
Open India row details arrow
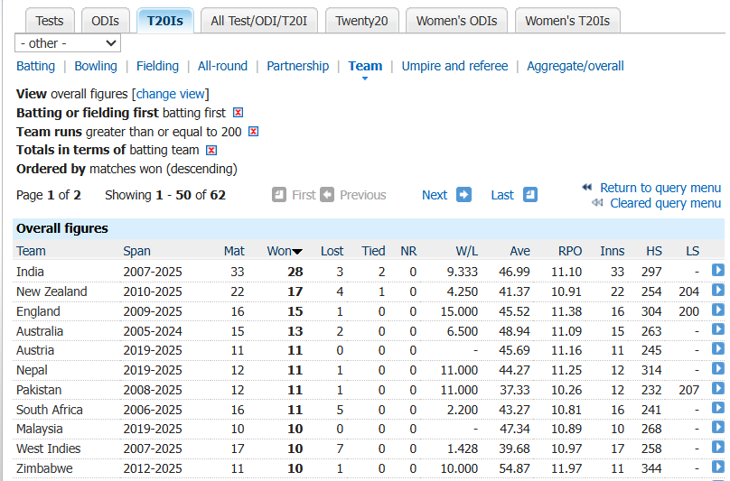click(x=718, y=270)
